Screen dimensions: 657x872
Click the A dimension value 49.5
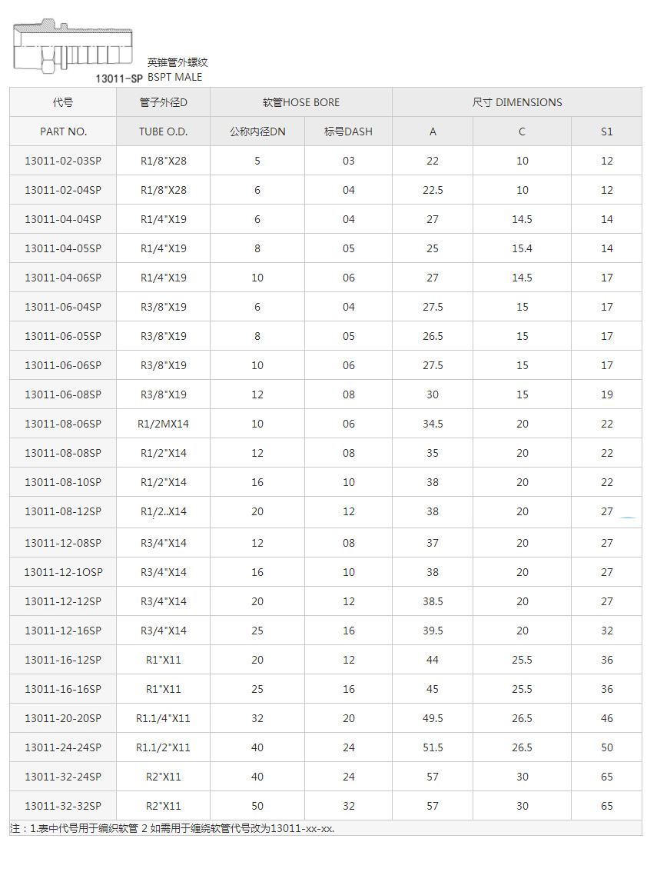click(433, 718)
